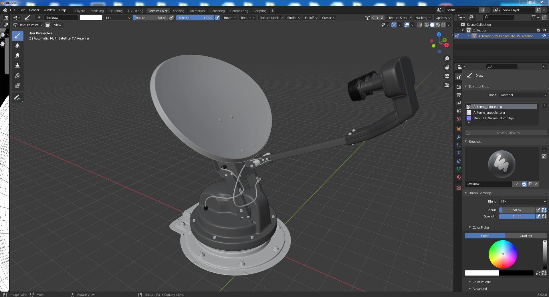Add a new texture slot with plus
This screenshot has width=549, height=297.
pos(544,105)
